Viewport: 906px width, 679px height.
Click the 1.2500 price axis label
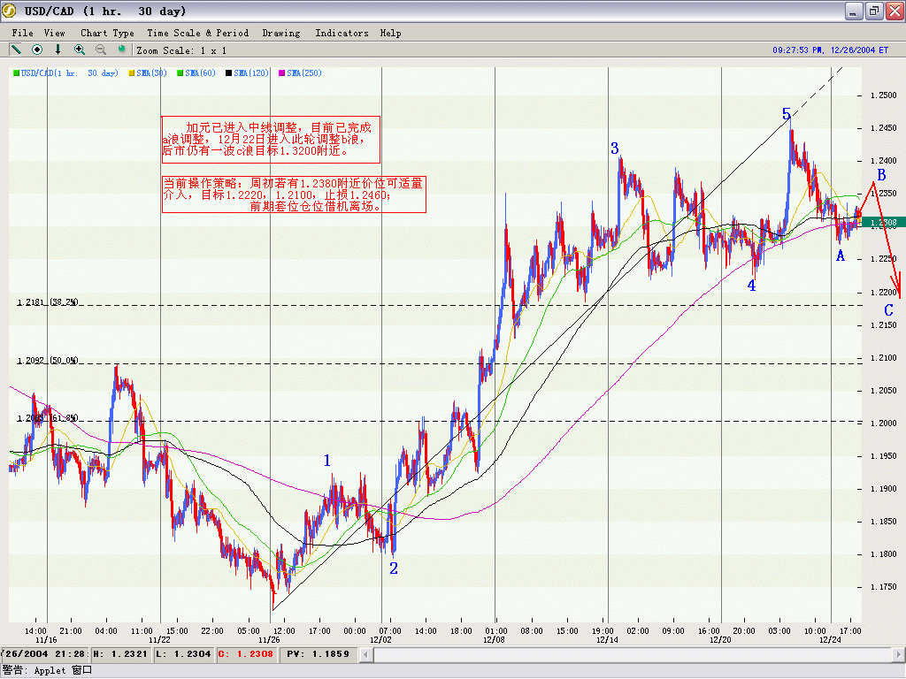pos(884,95)
